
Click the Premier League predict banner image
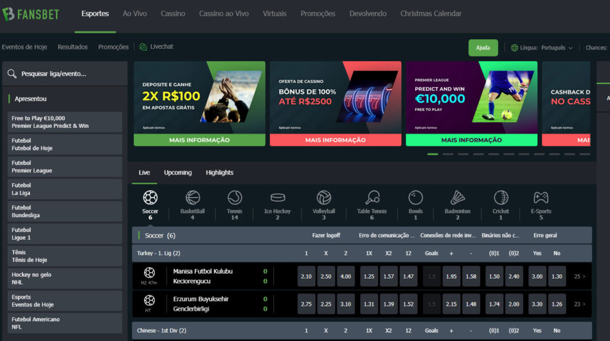pyautogui.click(x=472, y=98)
